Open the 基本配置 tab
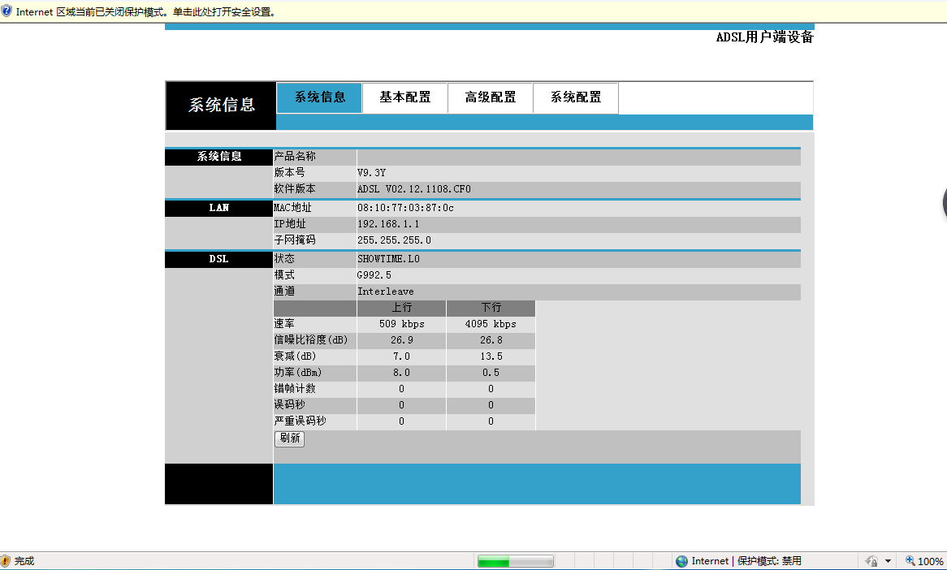The width and height of the screenshot is (947, 570). pyautogui.click(x=404, y=97)
